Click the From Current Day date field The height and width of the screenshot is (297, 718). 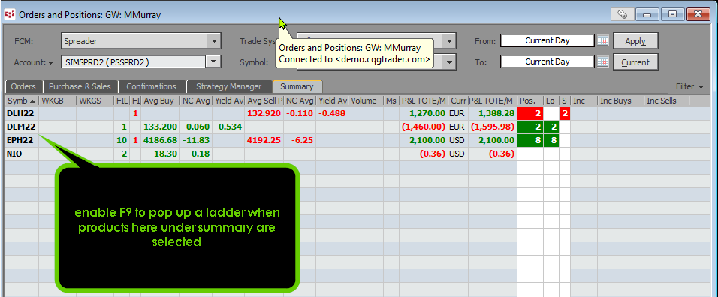[x=548, y=40]
